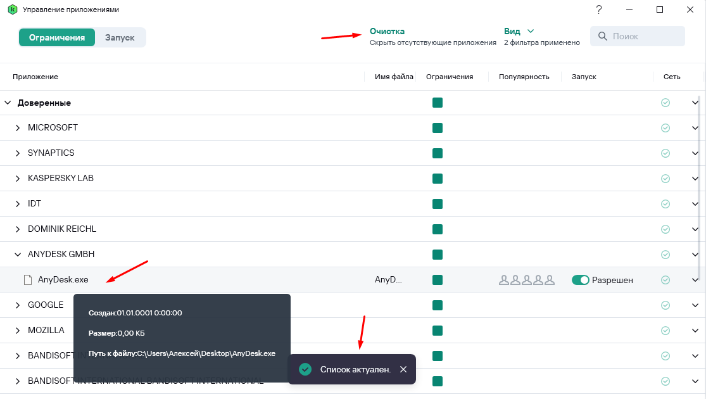Viewport: 706px width, 399px height.
Task: Click the restriction square for KASPERSKY LAB
Action: click(437, 179)
